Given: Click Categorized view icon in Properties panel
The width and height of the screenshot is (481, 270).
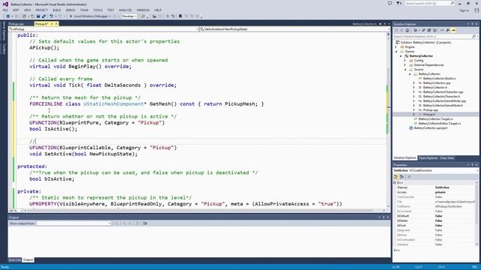Looking at the screenshot, I should coord(396,177).
